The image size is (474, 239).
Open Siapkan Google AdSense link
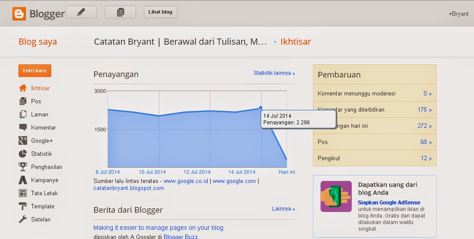pos(389,203)
